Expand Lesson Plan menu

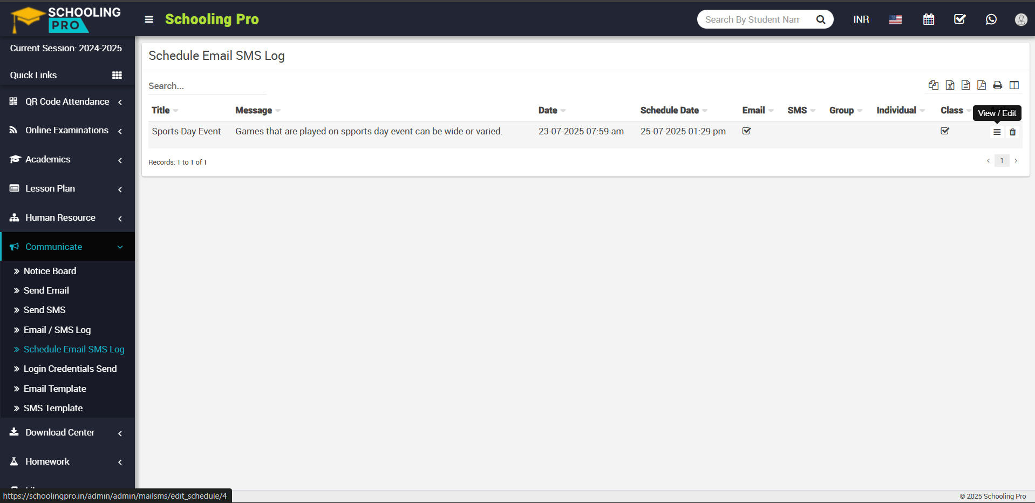[67, 188]
